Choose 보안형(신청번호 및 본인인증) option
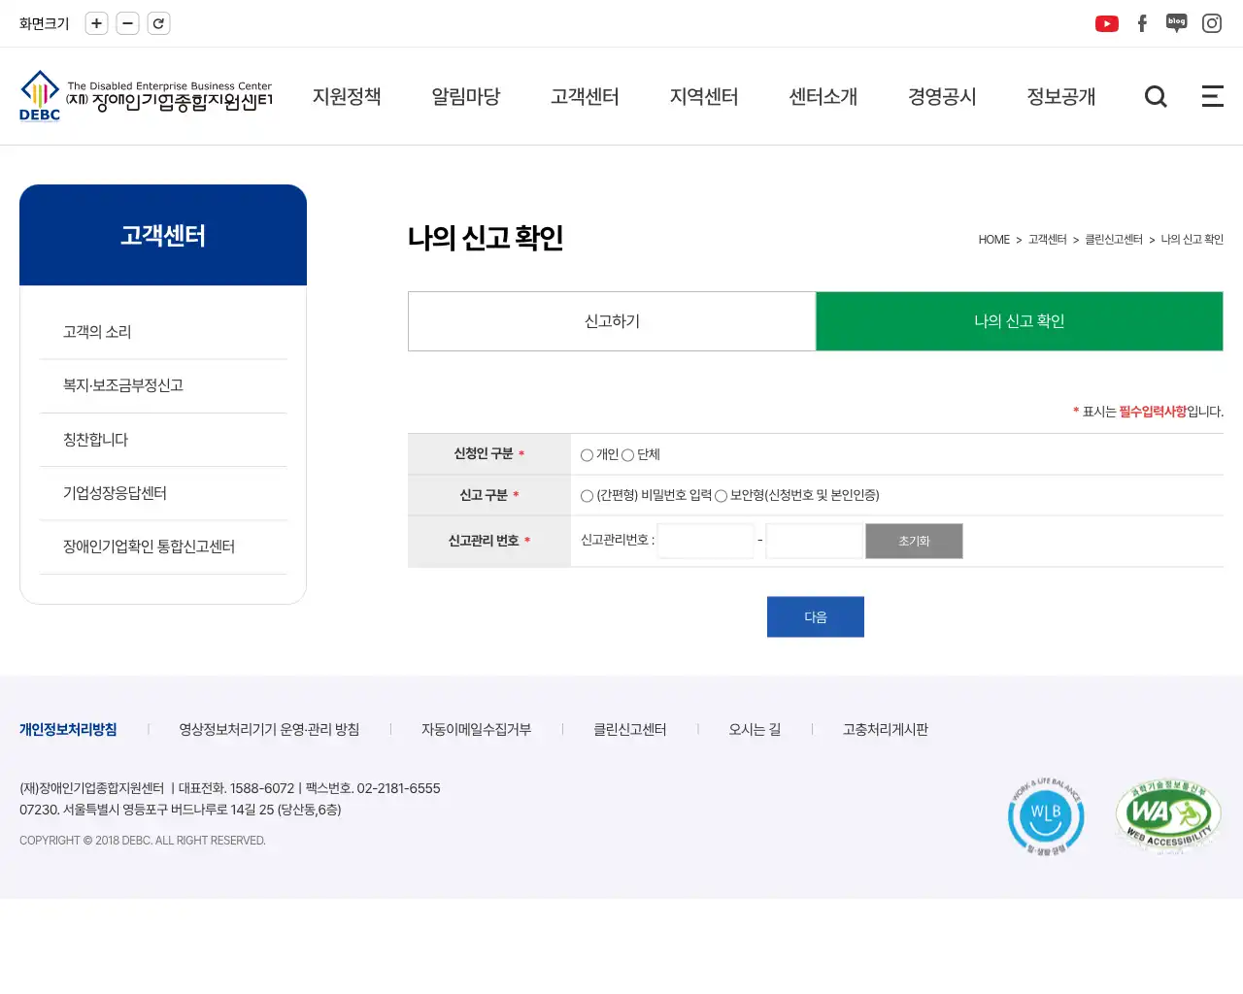1243x994 pixels. 721,496
